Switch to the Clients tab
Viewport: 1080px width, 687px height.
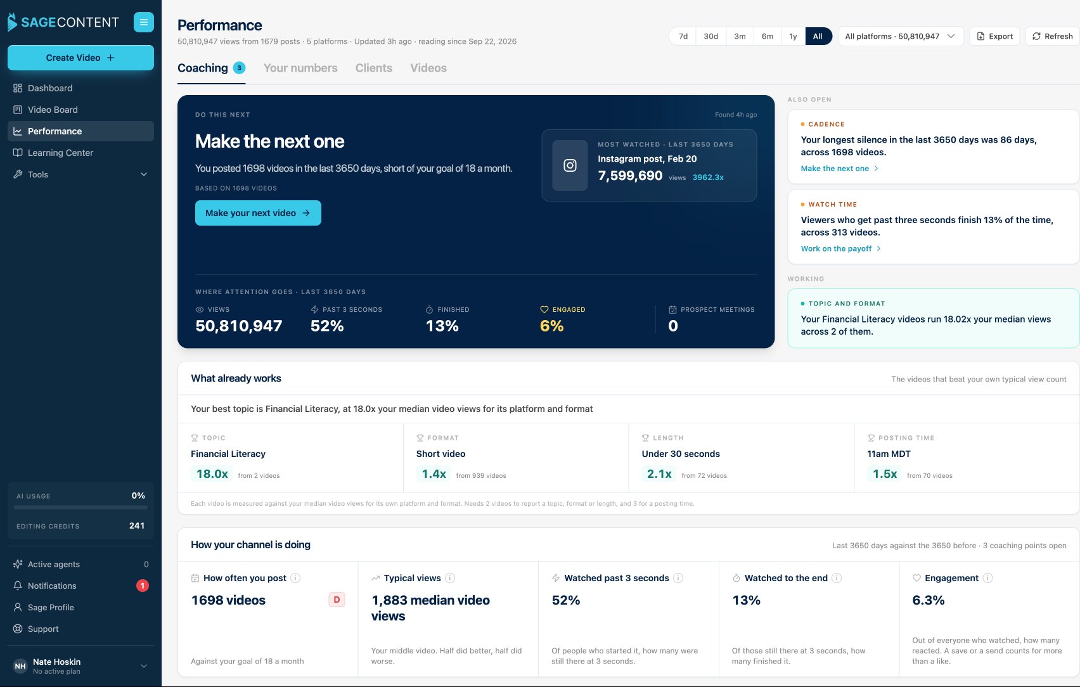[x=374, y=68]
